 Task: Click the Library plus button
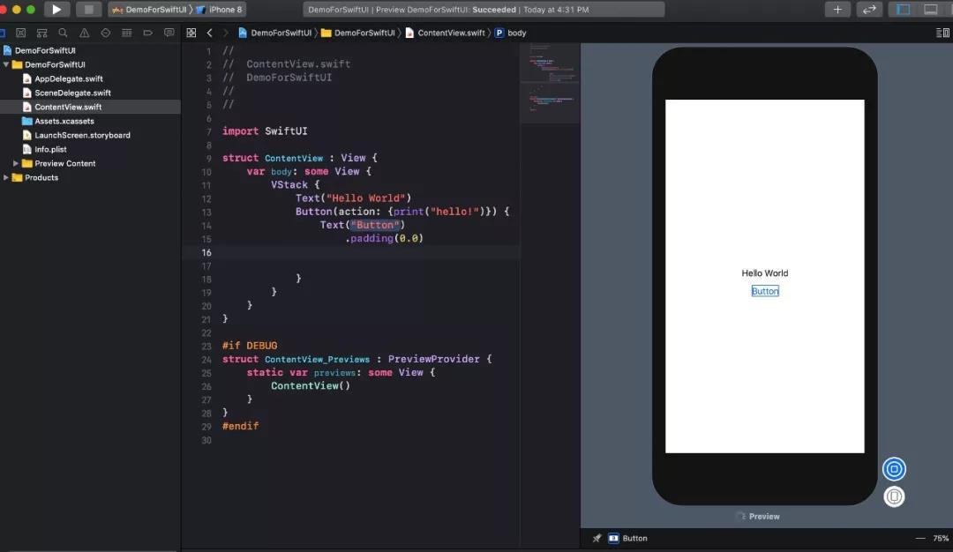click(x=837, y=10)
